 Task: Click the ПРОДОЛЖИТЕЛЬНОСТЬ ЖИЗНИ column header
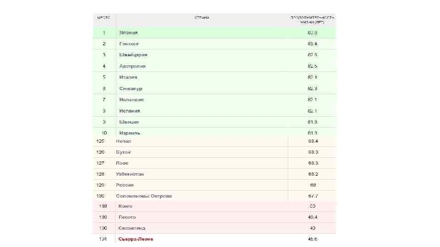click(313, 20)
